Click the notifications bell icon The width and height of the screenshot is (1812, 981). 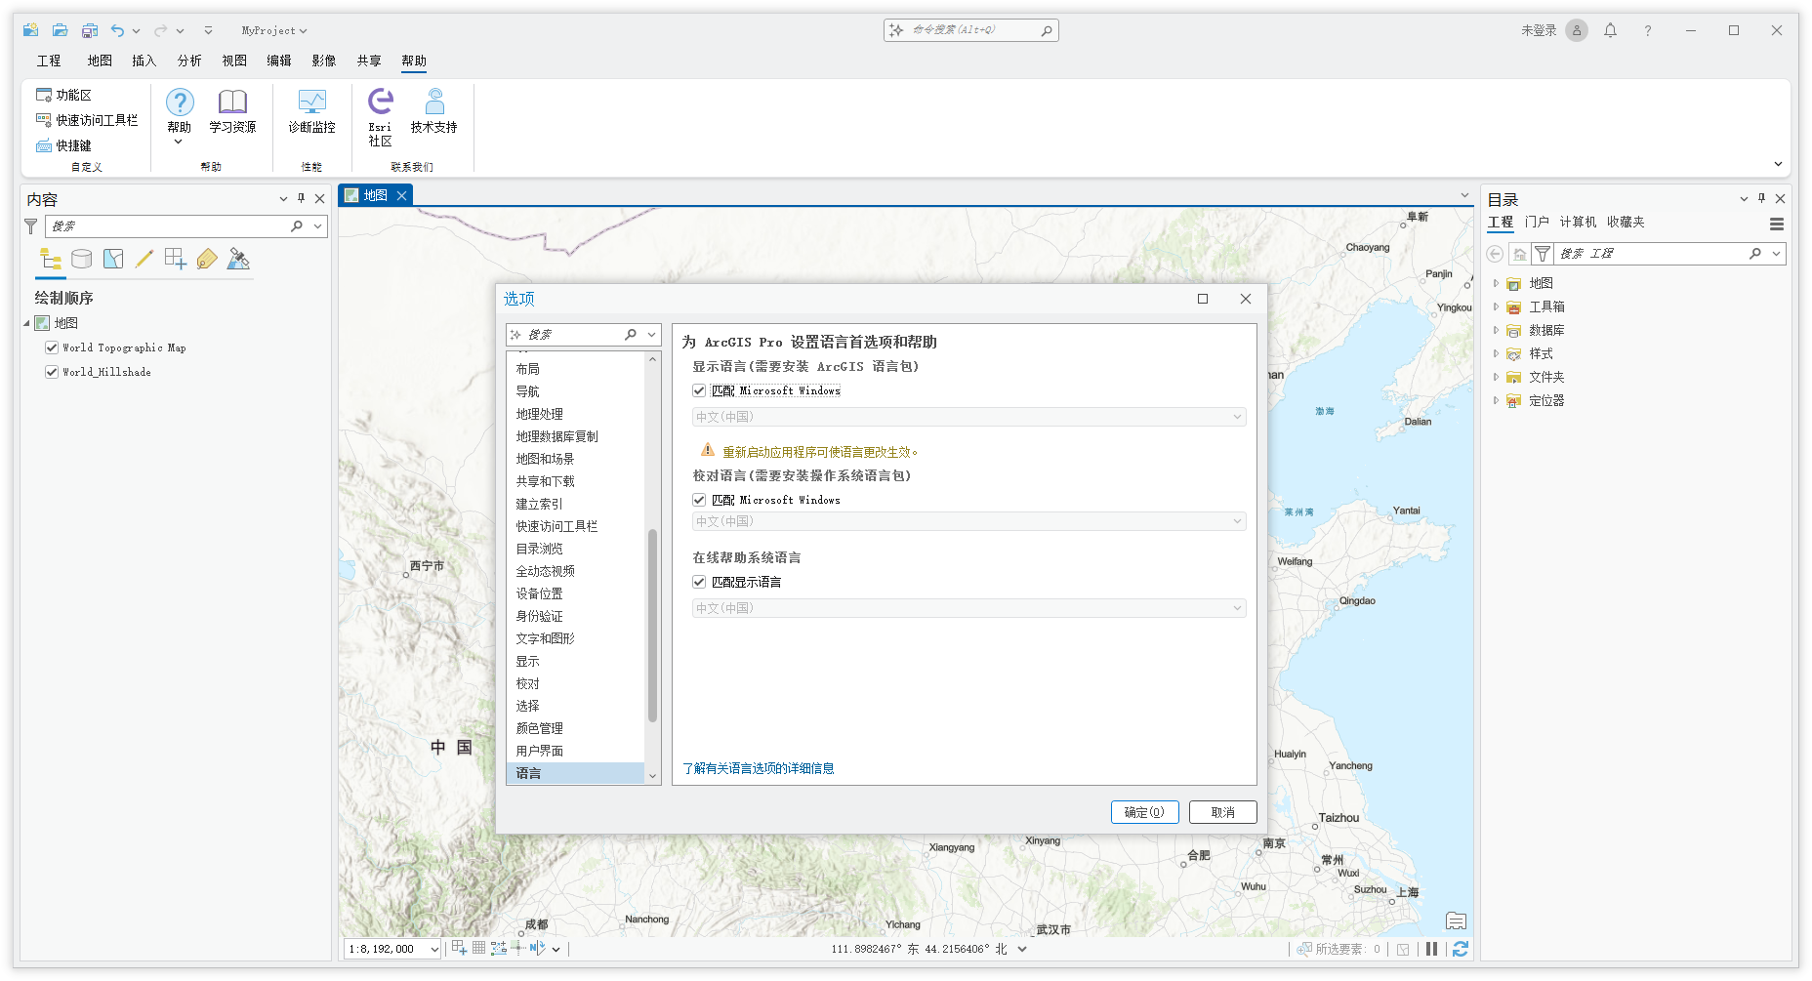1611,30
